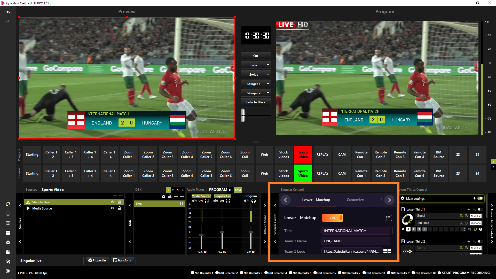Switch to the Customize tab
Screen dimensions: 496x279
[x=355, y=200]
